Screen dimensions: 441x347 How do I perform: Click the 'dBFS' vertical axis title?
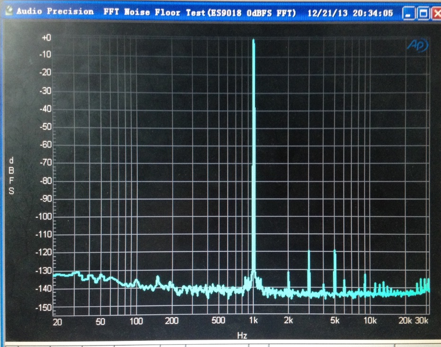click(x=11, y=176)
